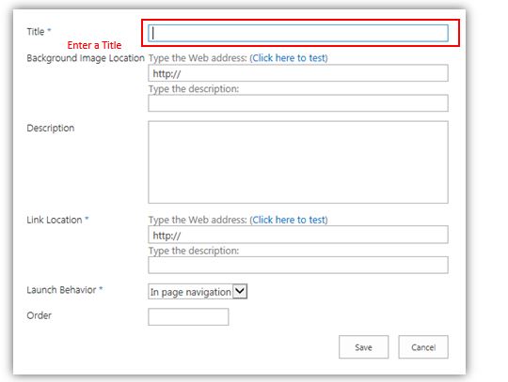This screenshot has width=508, height=382.
Task: Focus the Link Location web address field
Action: point(298,235)
